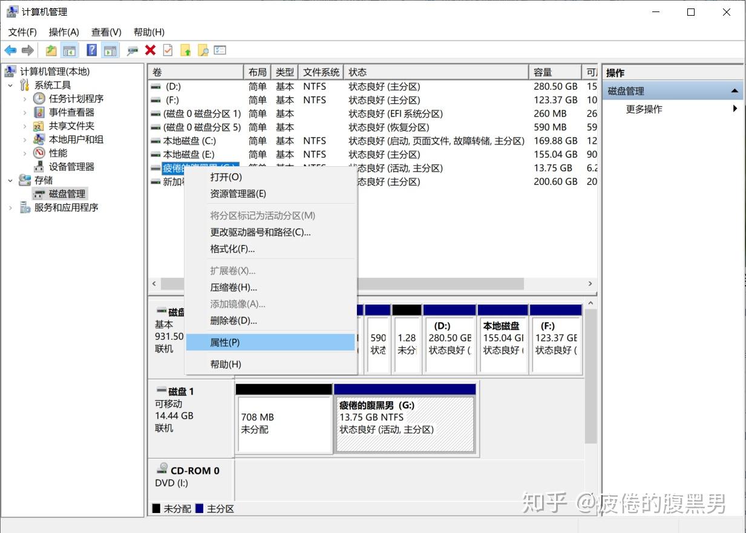Toggle the action pane toolbar icon

pyautogui.click(x=111, y=50)
